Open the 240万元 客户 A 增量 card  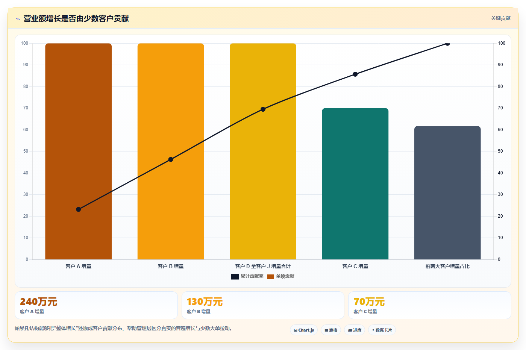pyautogui.click(x=96, y=305)
